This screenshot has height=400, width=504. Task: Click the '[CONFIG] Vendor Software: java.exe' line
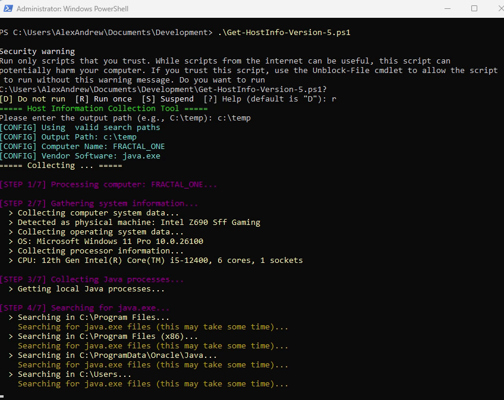click(80, 156)
